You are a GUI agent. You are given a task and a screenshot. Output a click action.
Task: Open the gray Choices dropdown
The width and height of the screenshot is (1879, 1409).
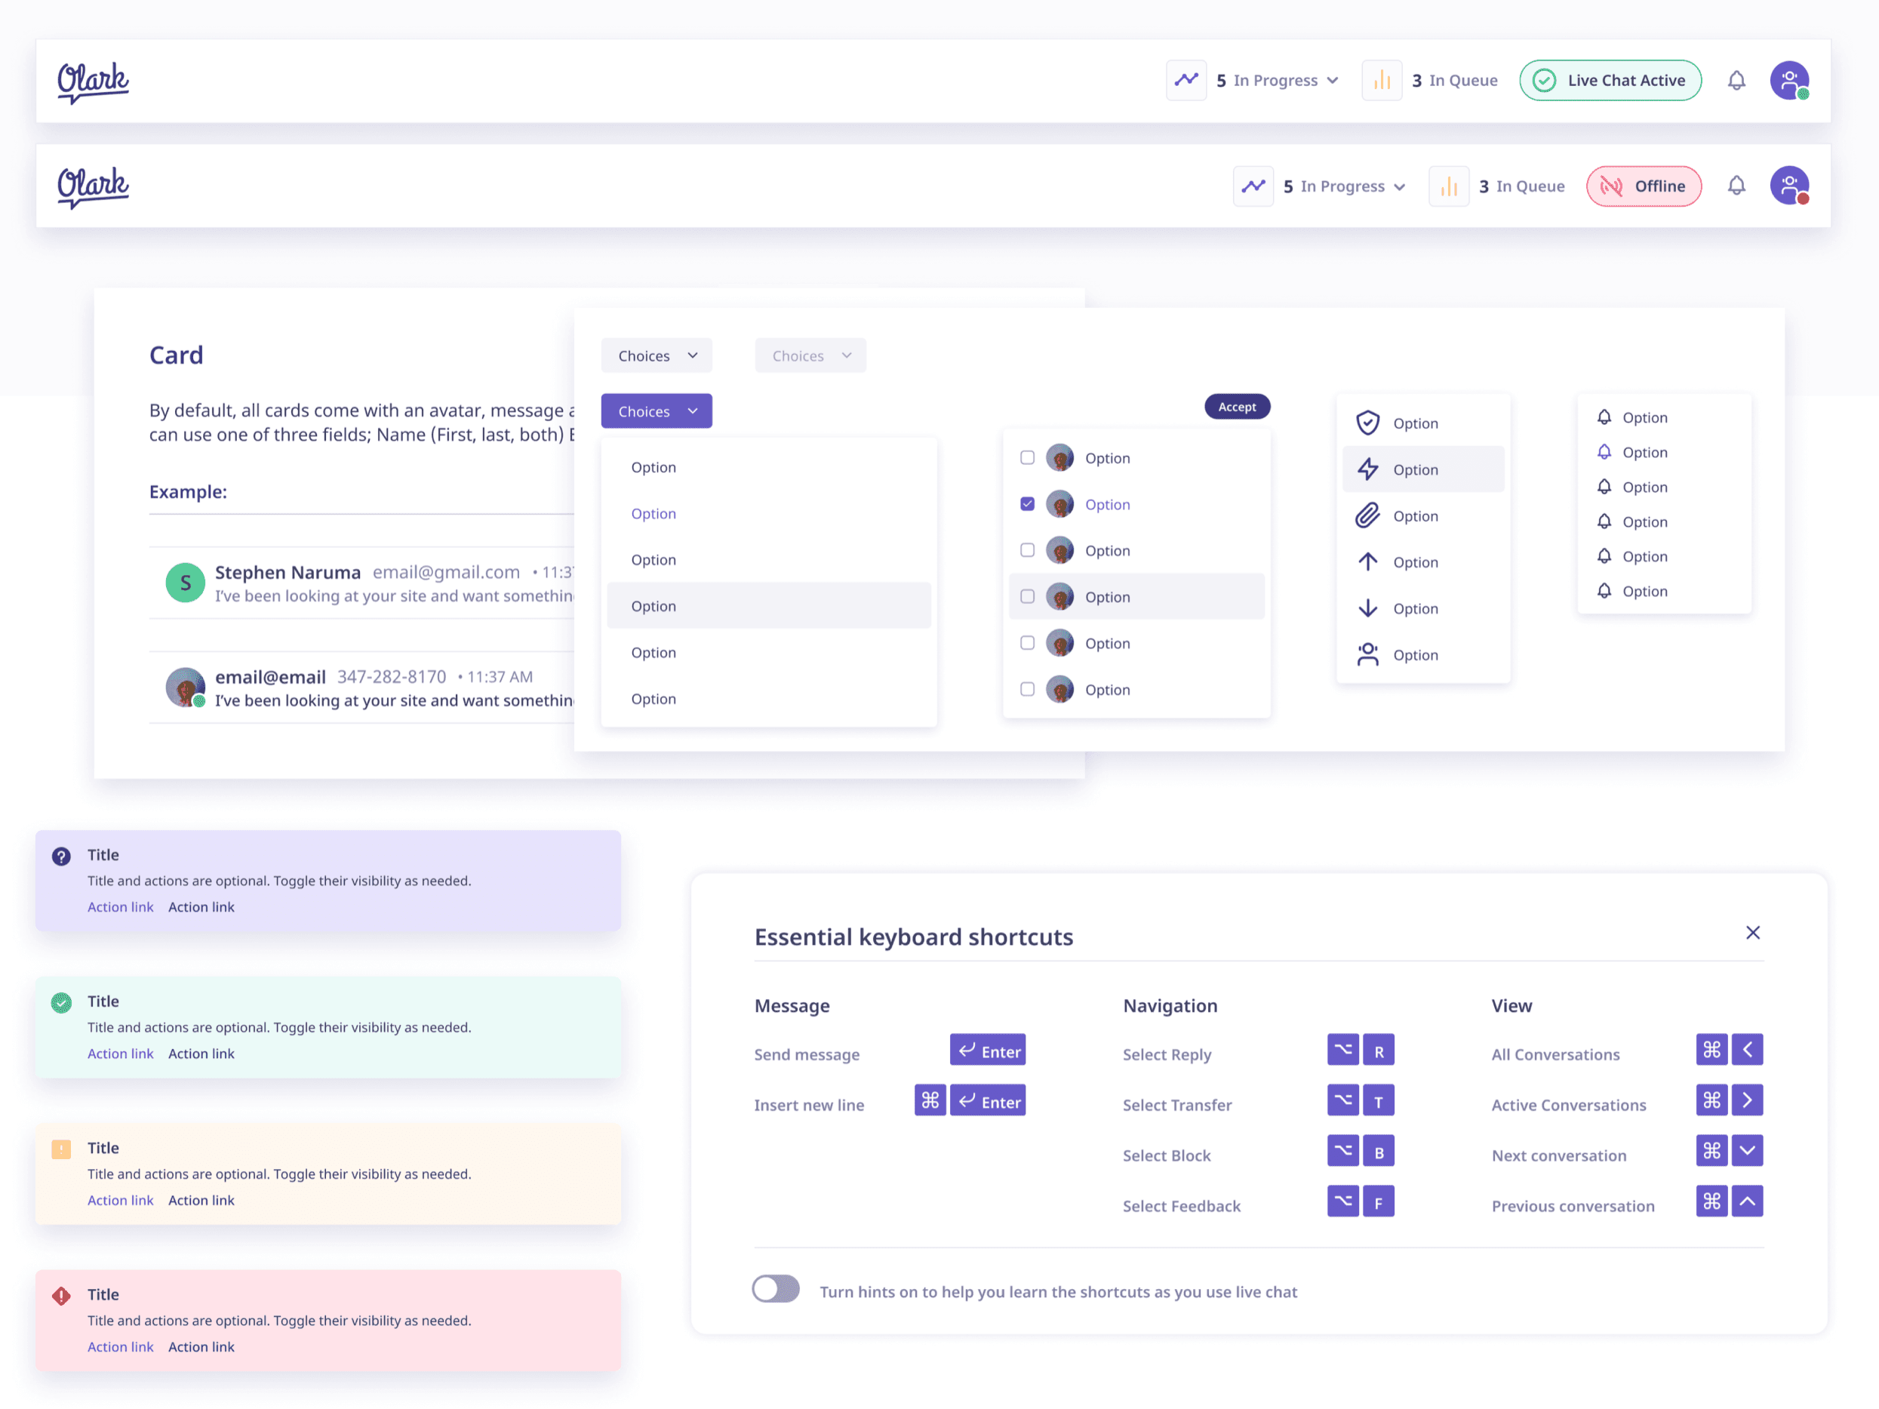(657, 355)
